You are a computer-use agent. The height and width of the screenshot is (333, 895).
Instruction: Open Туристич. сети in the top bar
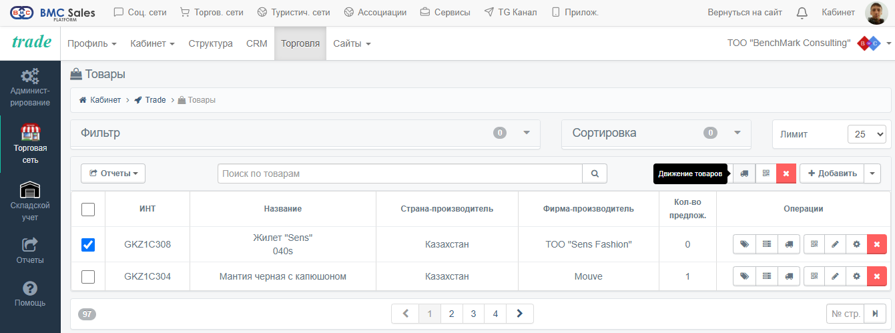[x=294, y=12]
